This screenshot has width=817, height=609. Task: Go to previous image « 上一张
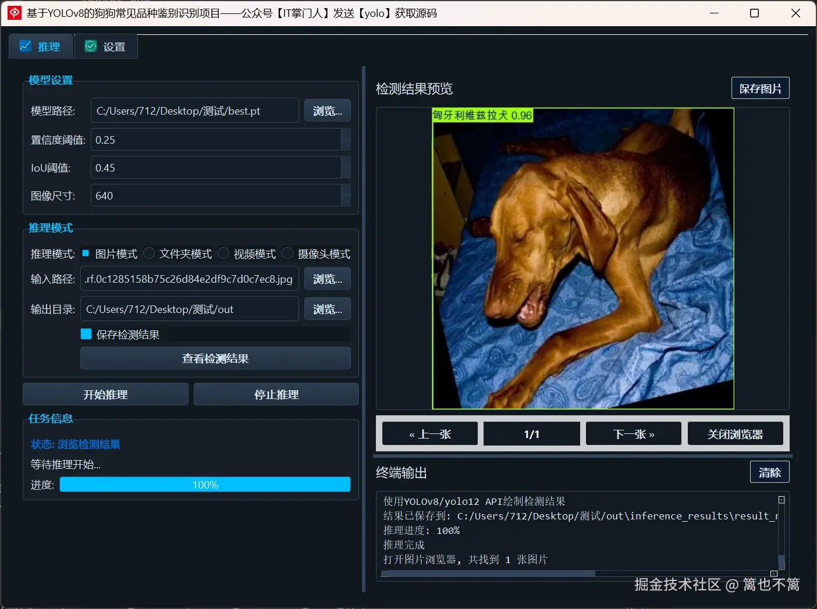click(430, 434)
